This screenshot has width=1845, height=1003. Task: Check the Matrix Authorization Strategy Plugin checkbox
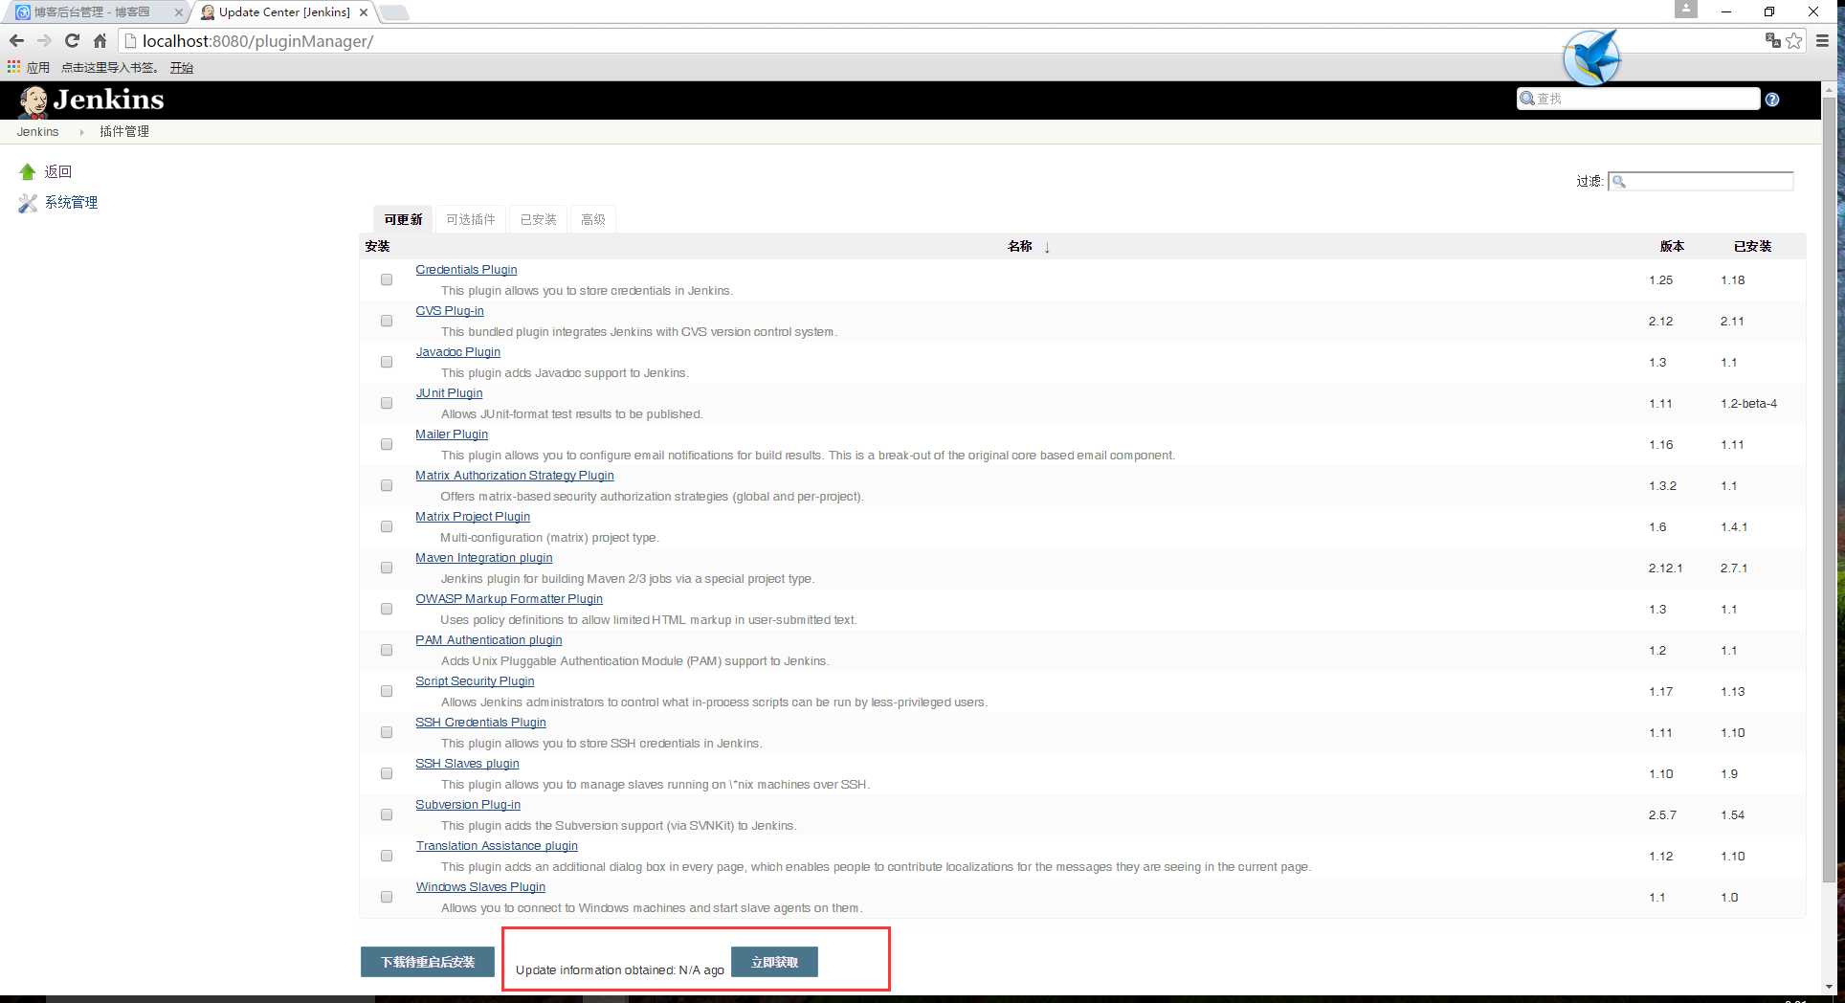point(387,485)
